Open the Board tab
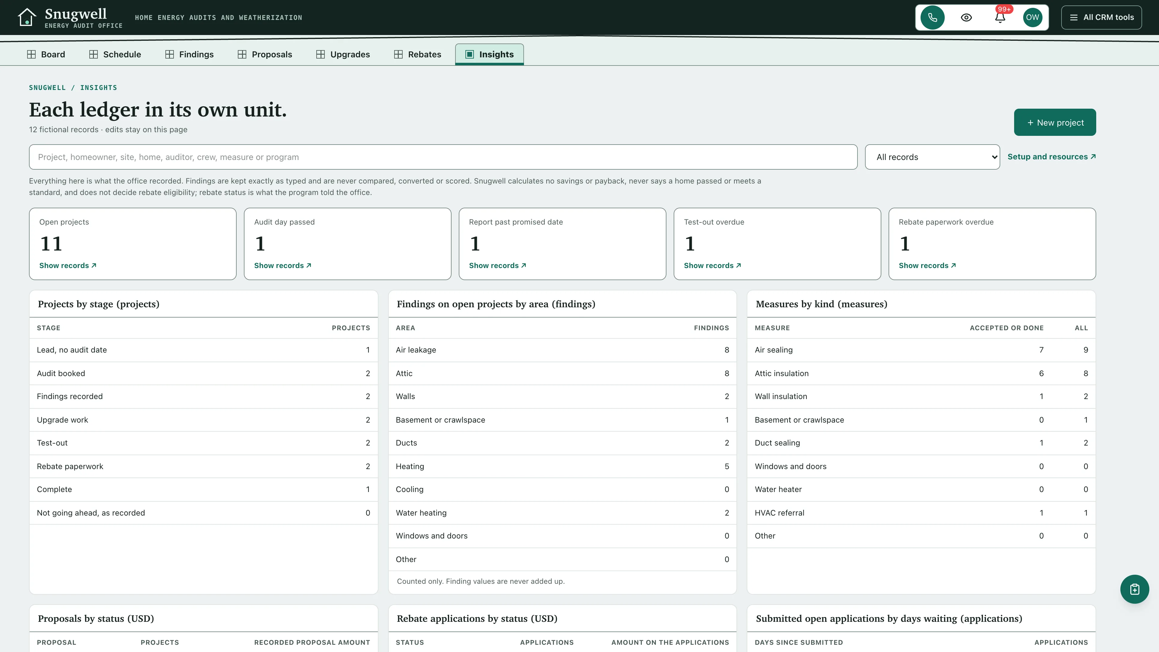The image size is (1159, 652). [x=46, y=54]
